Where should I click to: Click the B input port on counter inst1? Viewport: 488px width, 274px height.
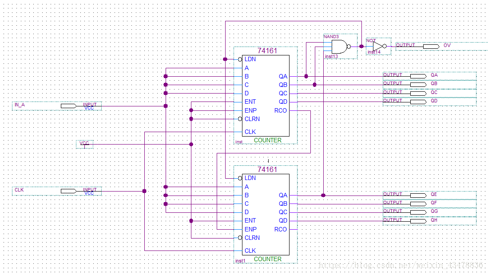pos(246,195)
